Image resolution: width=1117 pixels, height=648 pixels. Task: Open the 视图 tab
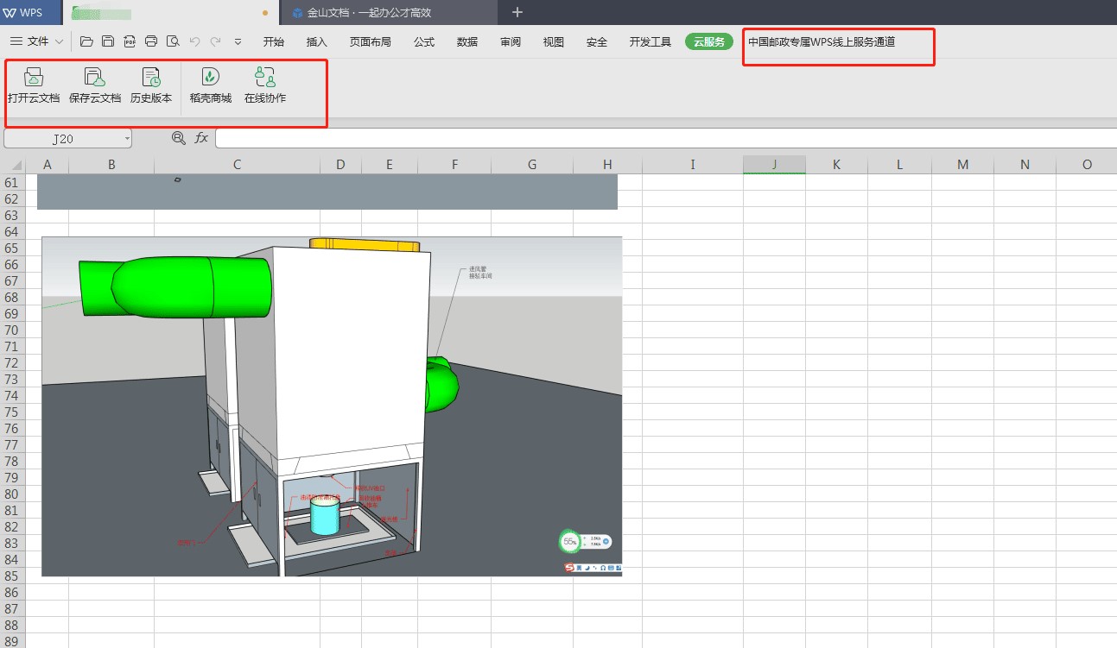[x=554, y=41]
